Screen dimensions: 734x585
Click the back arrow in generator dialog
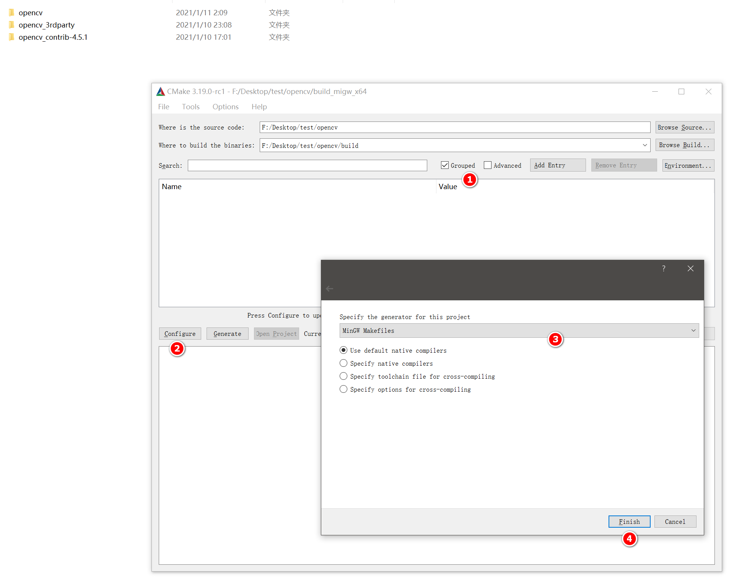(x=329, y=288)
